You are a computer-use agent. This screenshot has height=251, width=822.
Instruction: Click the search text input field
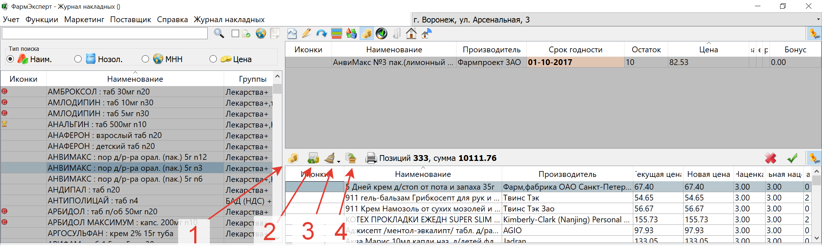pos(105,33)
